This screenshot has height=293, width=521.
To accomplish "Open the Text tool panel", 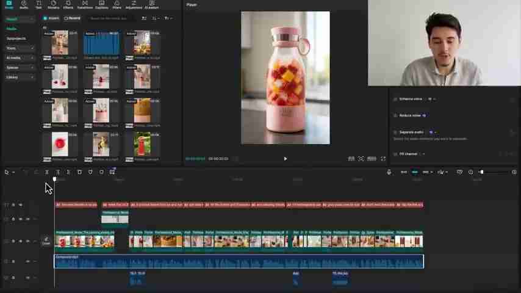I will tap(38, 5).
